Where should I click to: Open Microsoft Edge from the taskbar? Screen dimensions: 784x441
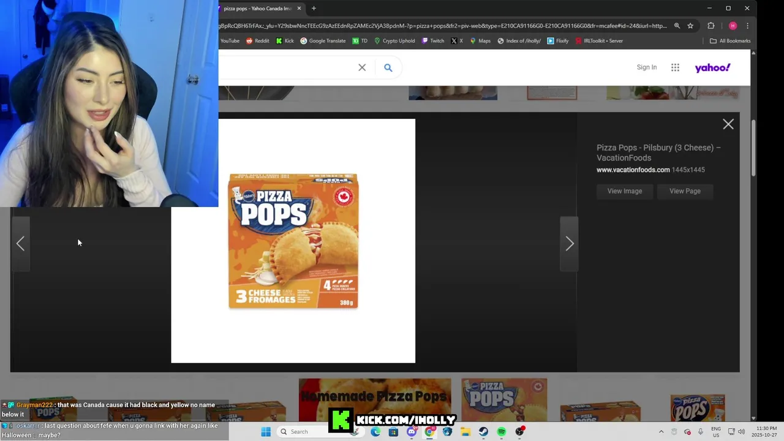375,432
